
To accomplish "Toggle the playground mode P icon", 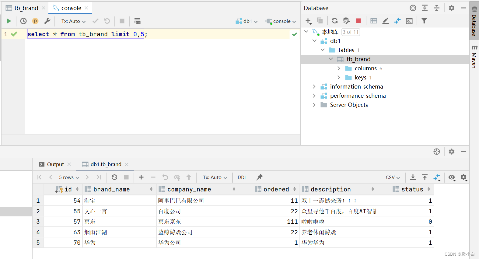I will [x=35, y=21].
